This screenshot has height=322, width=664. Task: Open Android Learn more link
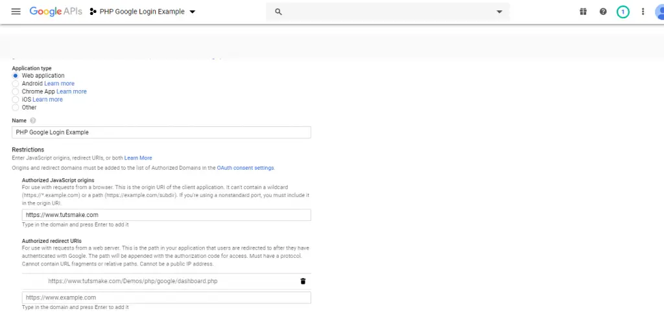pyautogui.click(x=59, y=84)
